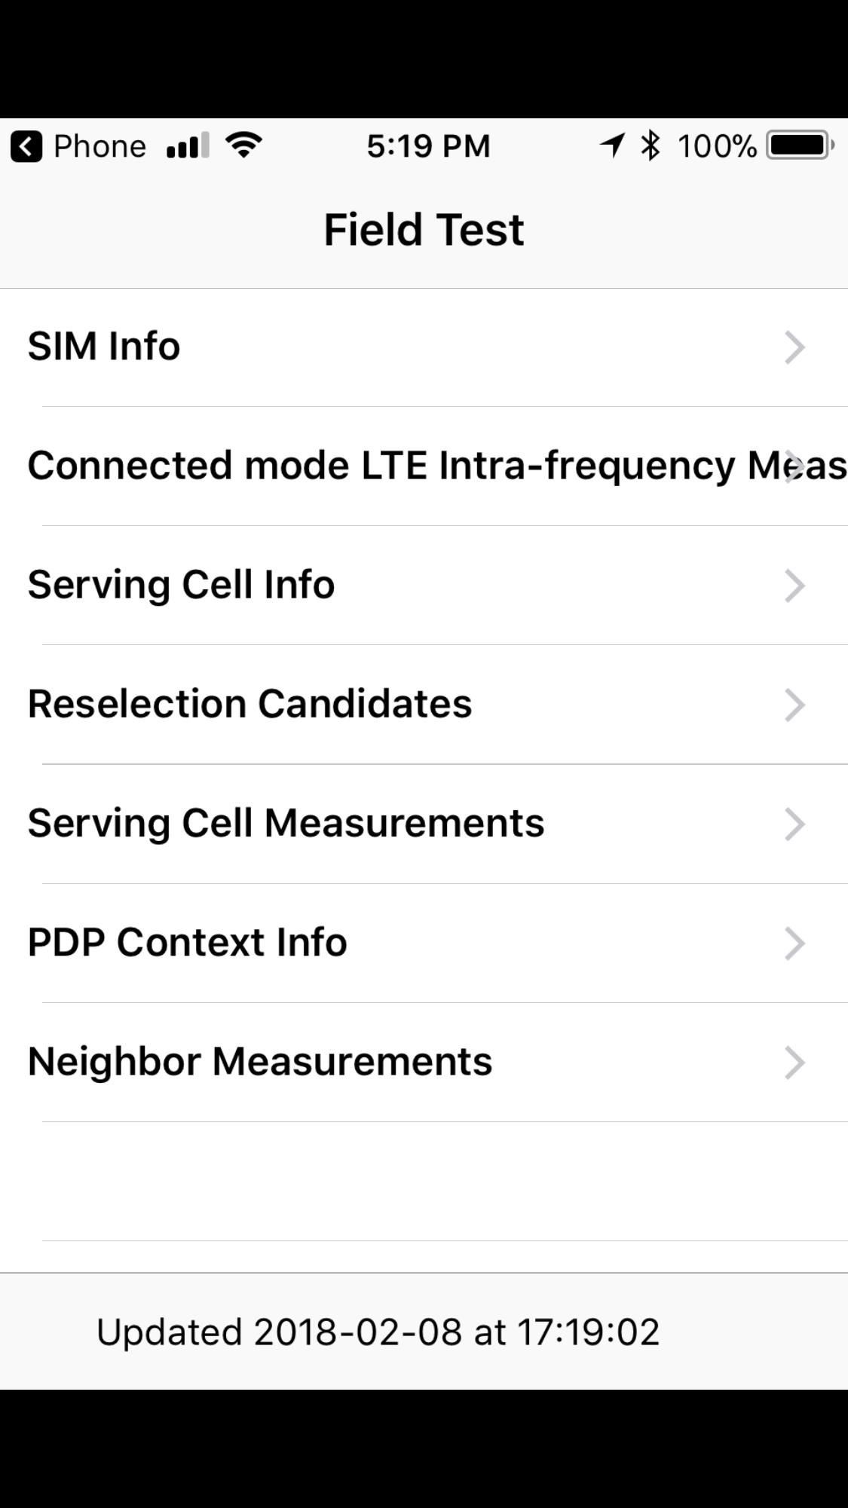The height and width of the screenshot is (1508, 848).
Task: Tap the location services arrow icon
Action: [612, 145]
